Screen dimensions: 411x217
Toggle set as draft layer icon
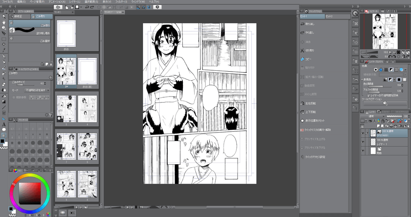378,121
